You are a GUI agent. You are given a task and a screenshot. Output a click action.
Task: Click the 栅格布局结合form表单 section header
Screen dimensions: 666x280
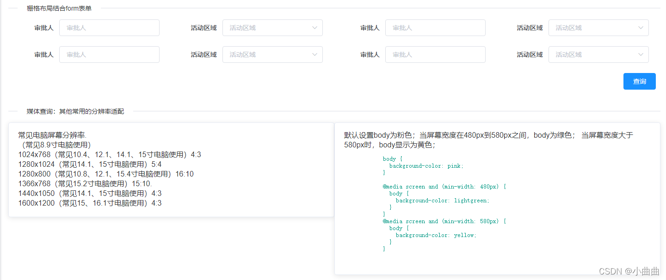click(58, 8)
